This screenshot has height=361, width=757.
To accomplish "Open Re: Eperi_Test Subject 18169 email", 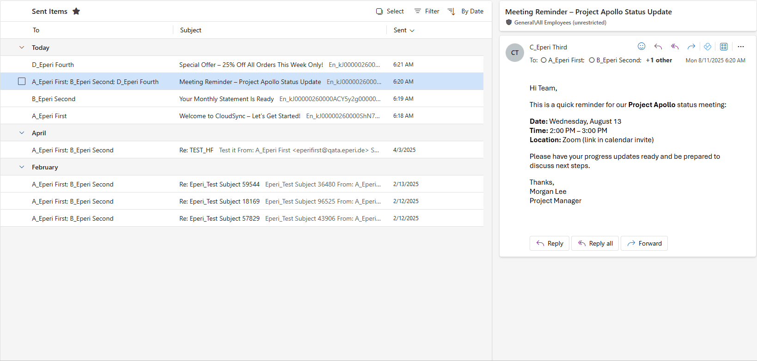I will pyautogui.click(x=242, y=201).
